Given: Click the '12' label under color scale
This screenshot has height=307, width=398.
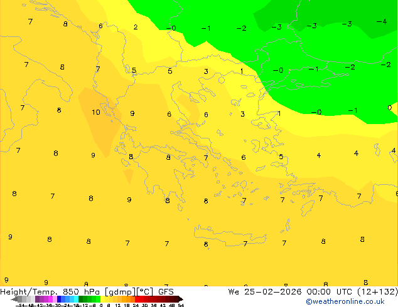Looking at the screenshot, I should (x=117, y=306).
